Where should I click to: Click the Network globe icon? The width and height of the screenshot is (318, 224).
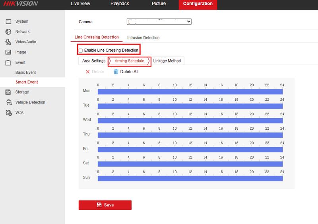click(8, 32)
